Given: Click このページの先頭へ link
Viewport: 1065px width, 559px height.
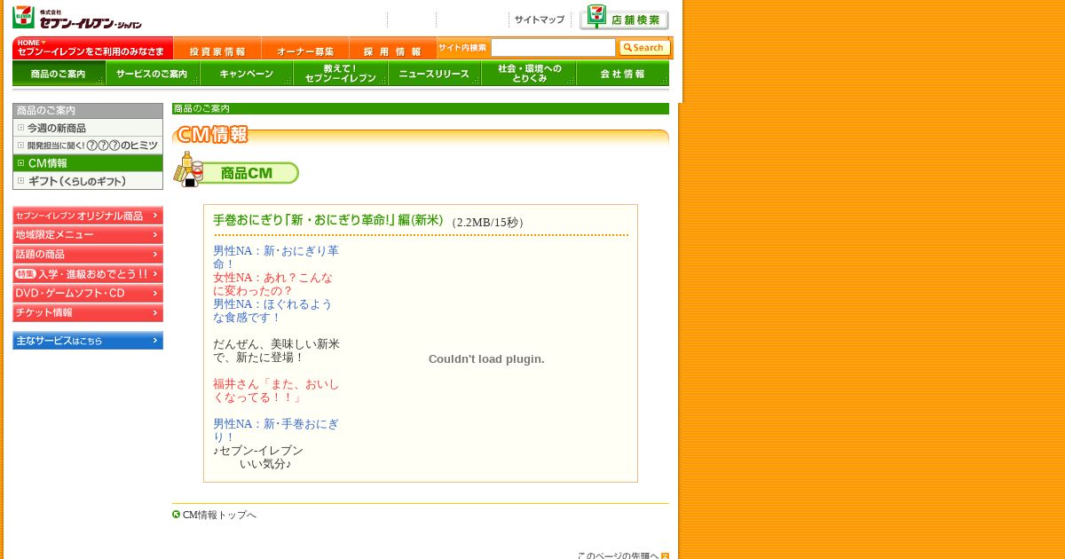Looking at the screenshot, I should click(618, 555).
